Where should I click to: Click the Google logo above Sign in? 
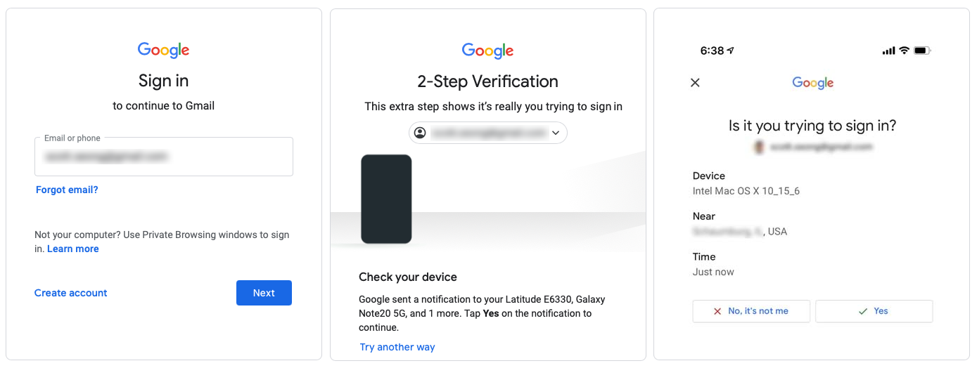(163, 50)
